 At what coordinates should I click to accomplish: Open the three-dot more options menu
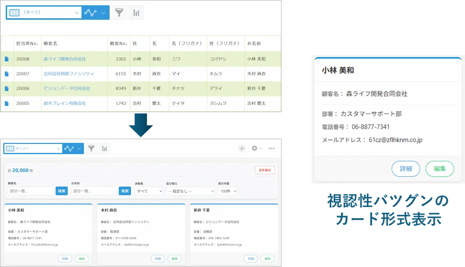point(272,148)
